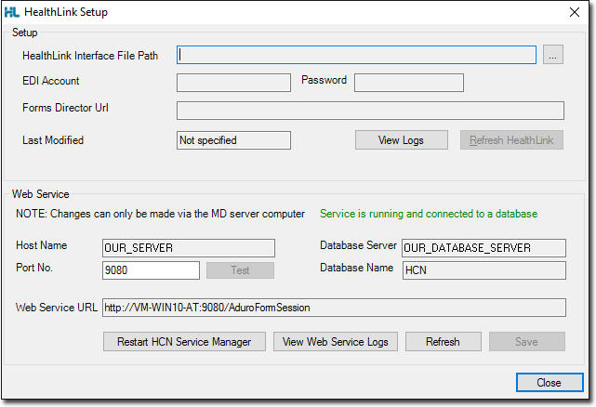Click the browse ellipsis button for file path
Viewport: 596px width, 407px height.
coord(553,56)
